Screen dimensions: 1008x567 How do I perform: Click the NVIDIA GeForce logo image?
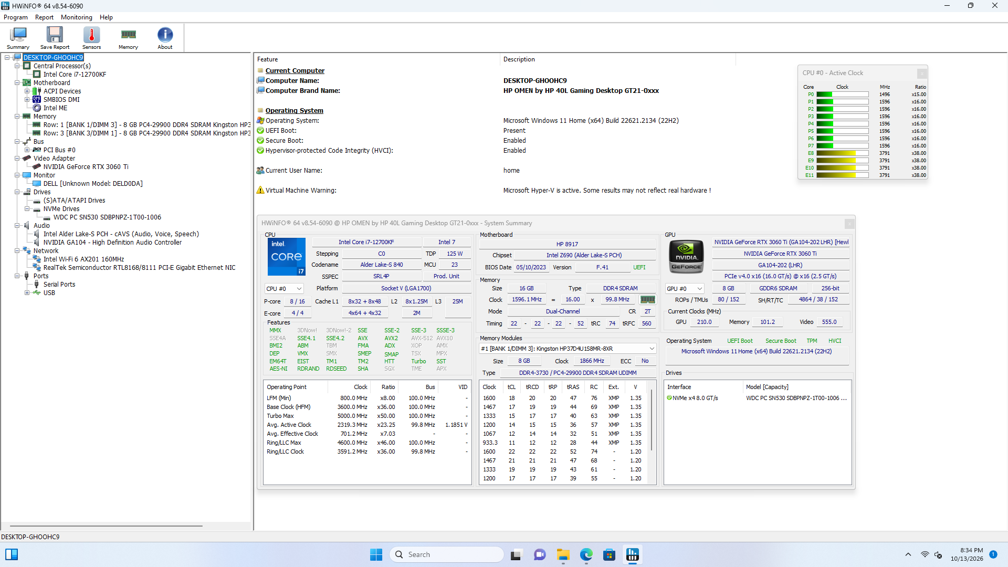coord(686,257)
